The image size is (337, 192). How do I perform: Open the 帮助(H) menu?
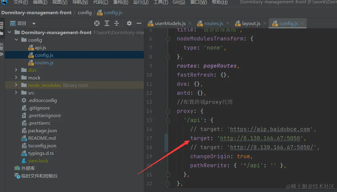click(220, 2)
